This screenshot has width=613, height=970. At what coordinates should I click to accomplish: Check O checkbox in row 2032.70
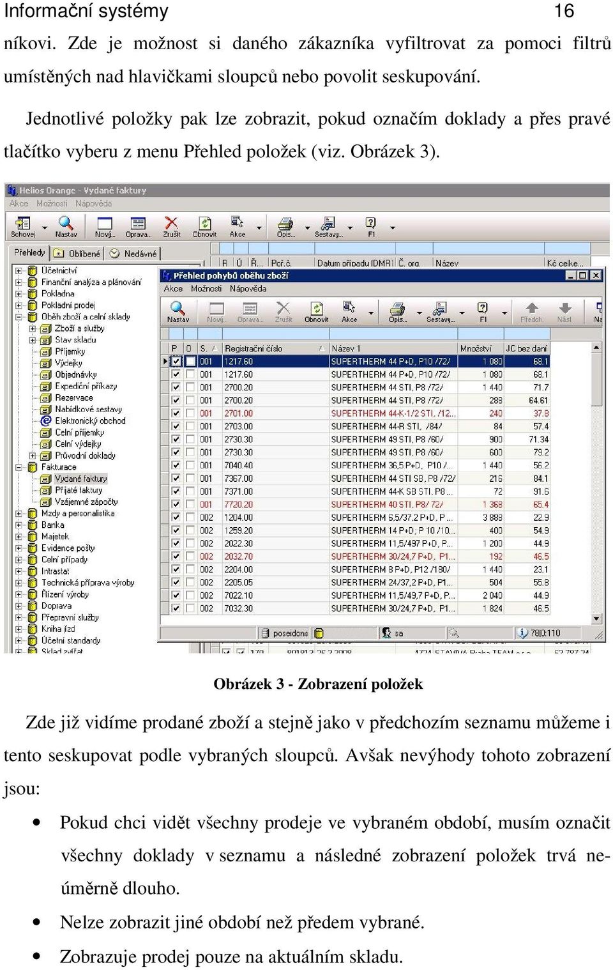tap(190, 557)
